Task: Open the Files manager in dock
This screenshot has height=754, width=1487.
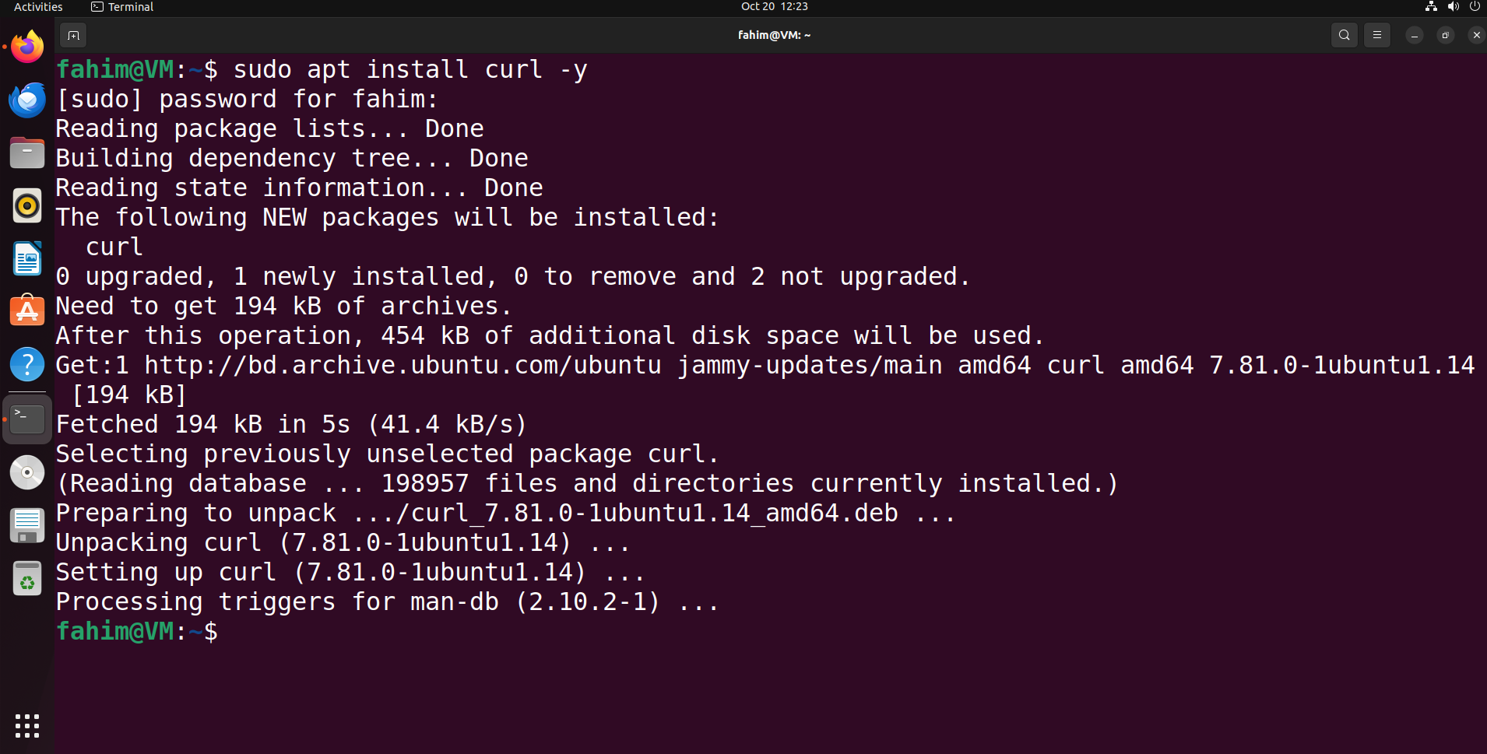Action: coord(27,153)
